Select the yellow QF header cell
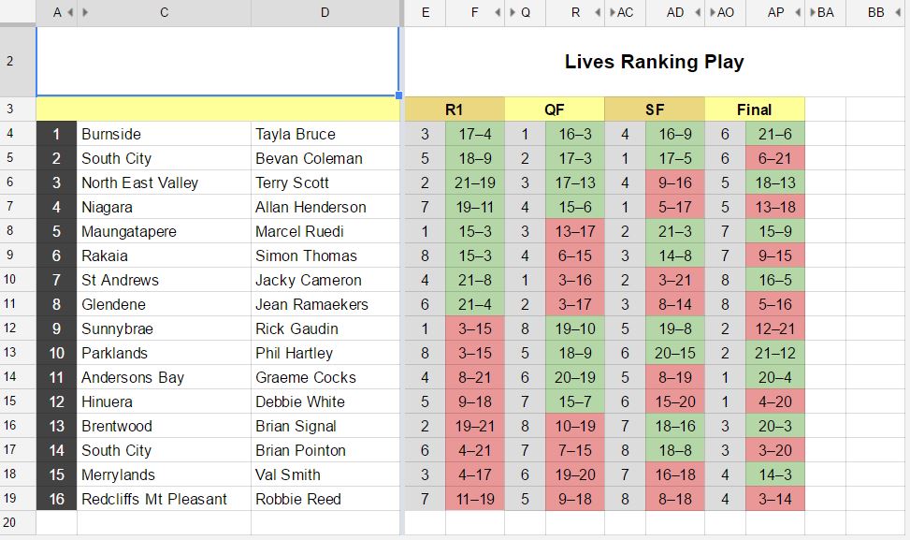 554,109
